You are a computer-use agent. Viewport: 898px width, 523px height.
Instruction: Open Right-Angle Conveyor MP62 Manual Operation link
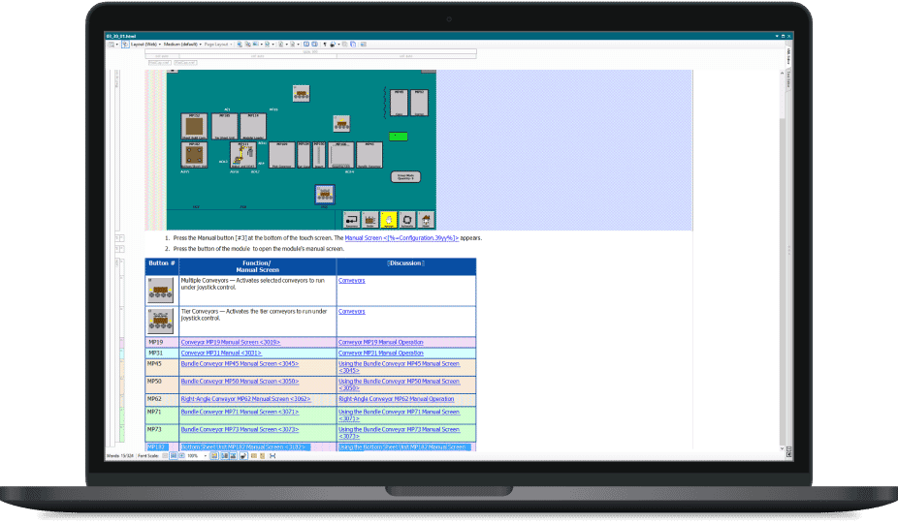397,399
